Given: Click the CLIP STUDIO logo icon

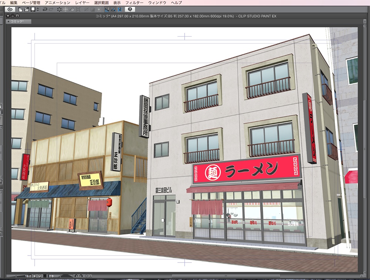Looking at the screenshot, I should (10, 10).
